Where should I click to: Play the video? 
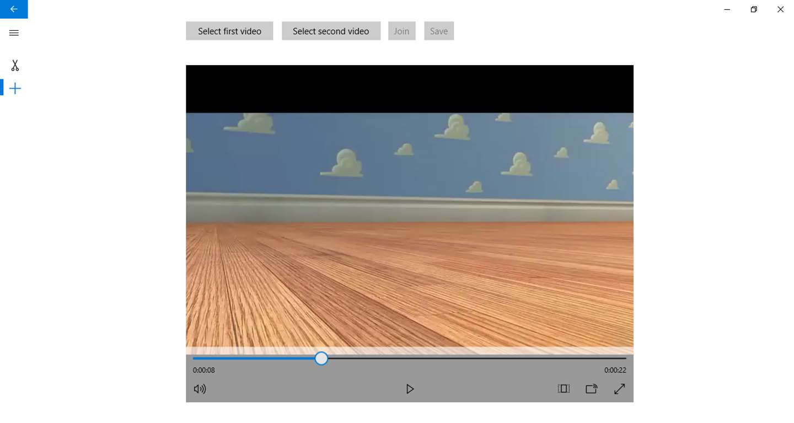click(x=410, y=389)
